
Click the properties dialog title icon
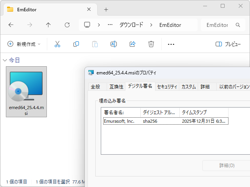91,73
